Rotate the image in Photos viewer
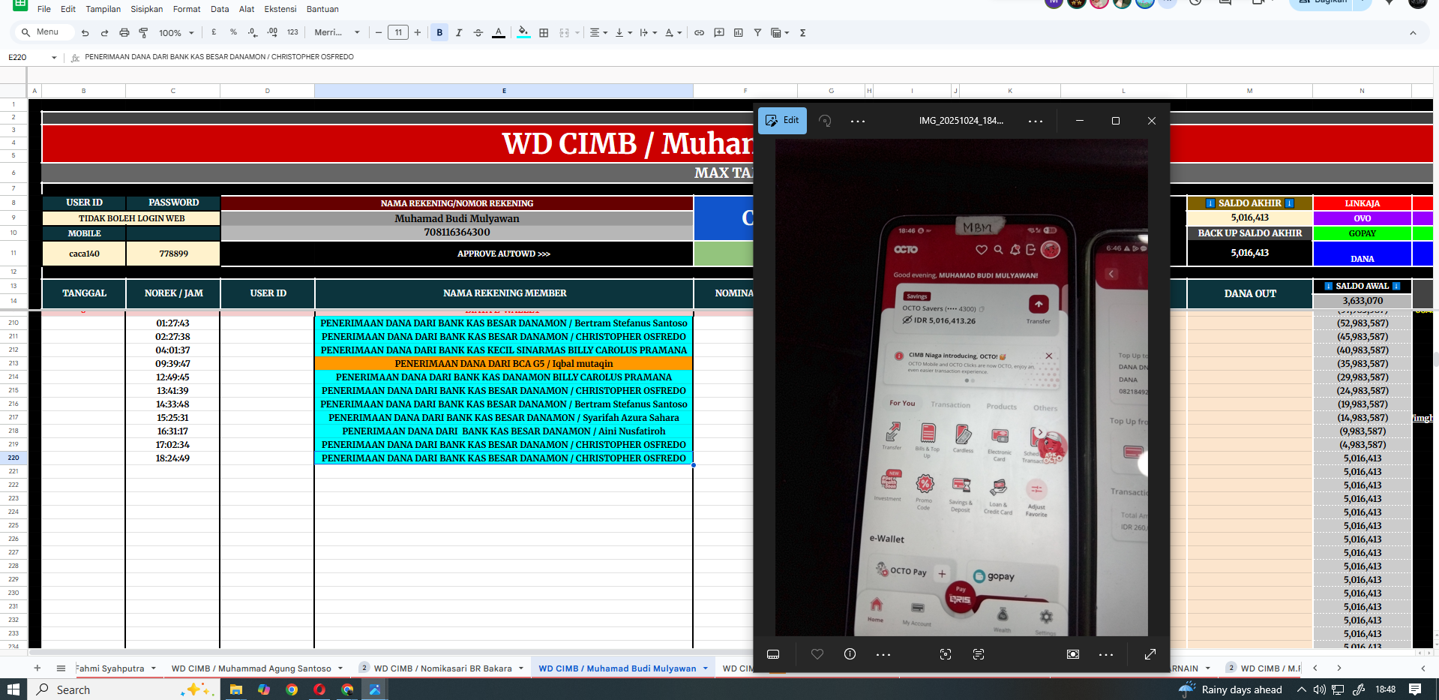The image size is (1439, 700). tap(825, 121)
